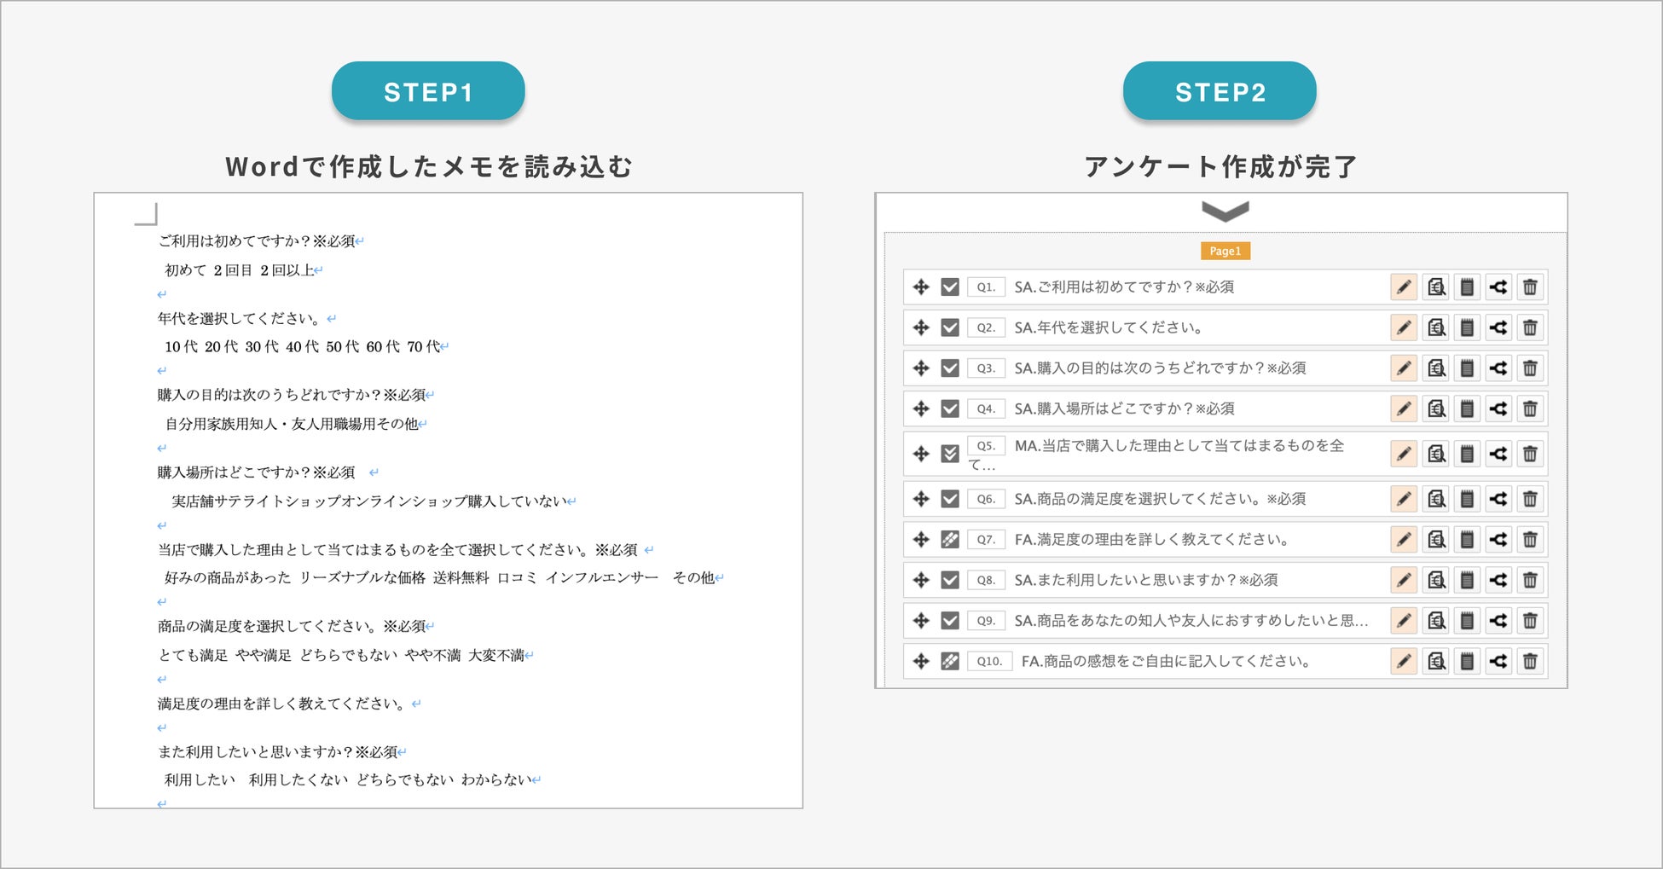Click 'ご利用は初めてですか？※必須' in the Word memo
Image resolution: width=1663 pixels, height=869 pixels.
(x=257, y=241)
